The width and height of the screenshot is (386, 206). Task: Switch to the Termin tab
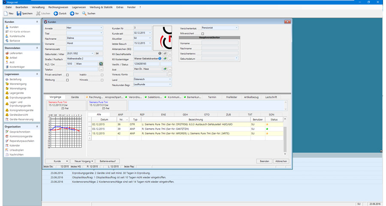pos(212,97)
